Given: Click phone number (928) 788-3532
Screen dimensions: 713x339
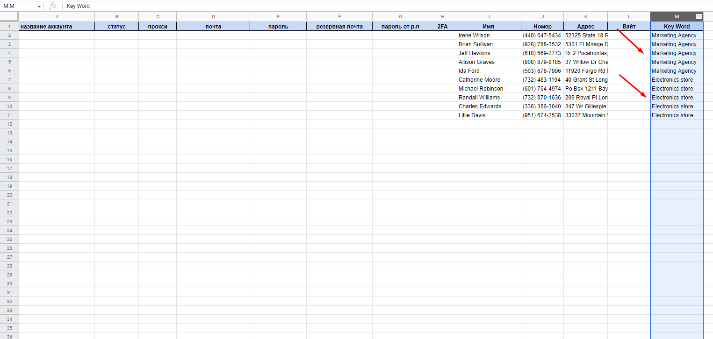Looking at the screenshot, I should 542,44.
